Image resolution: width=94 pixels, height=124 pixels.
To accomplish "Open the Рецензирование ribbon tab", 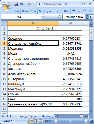I will click(x=59, y=11).
